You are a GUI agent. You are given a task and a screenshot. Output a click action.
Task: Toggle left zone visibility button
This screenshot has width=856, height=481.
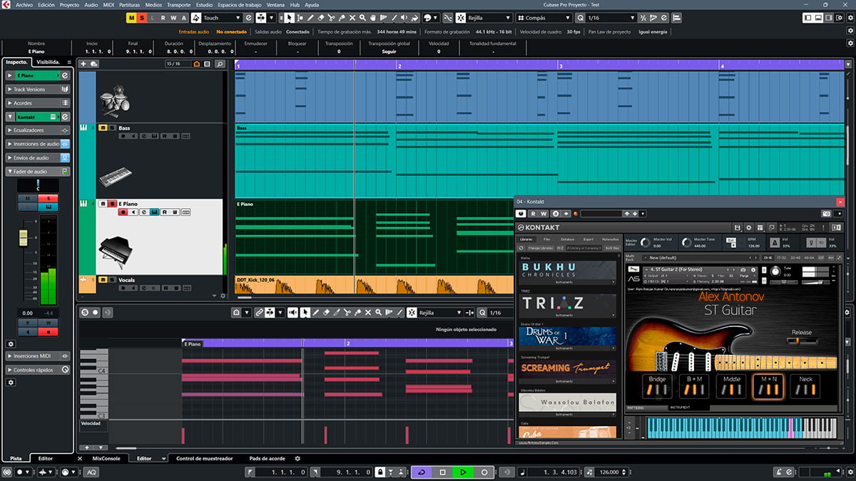[807, 18]
